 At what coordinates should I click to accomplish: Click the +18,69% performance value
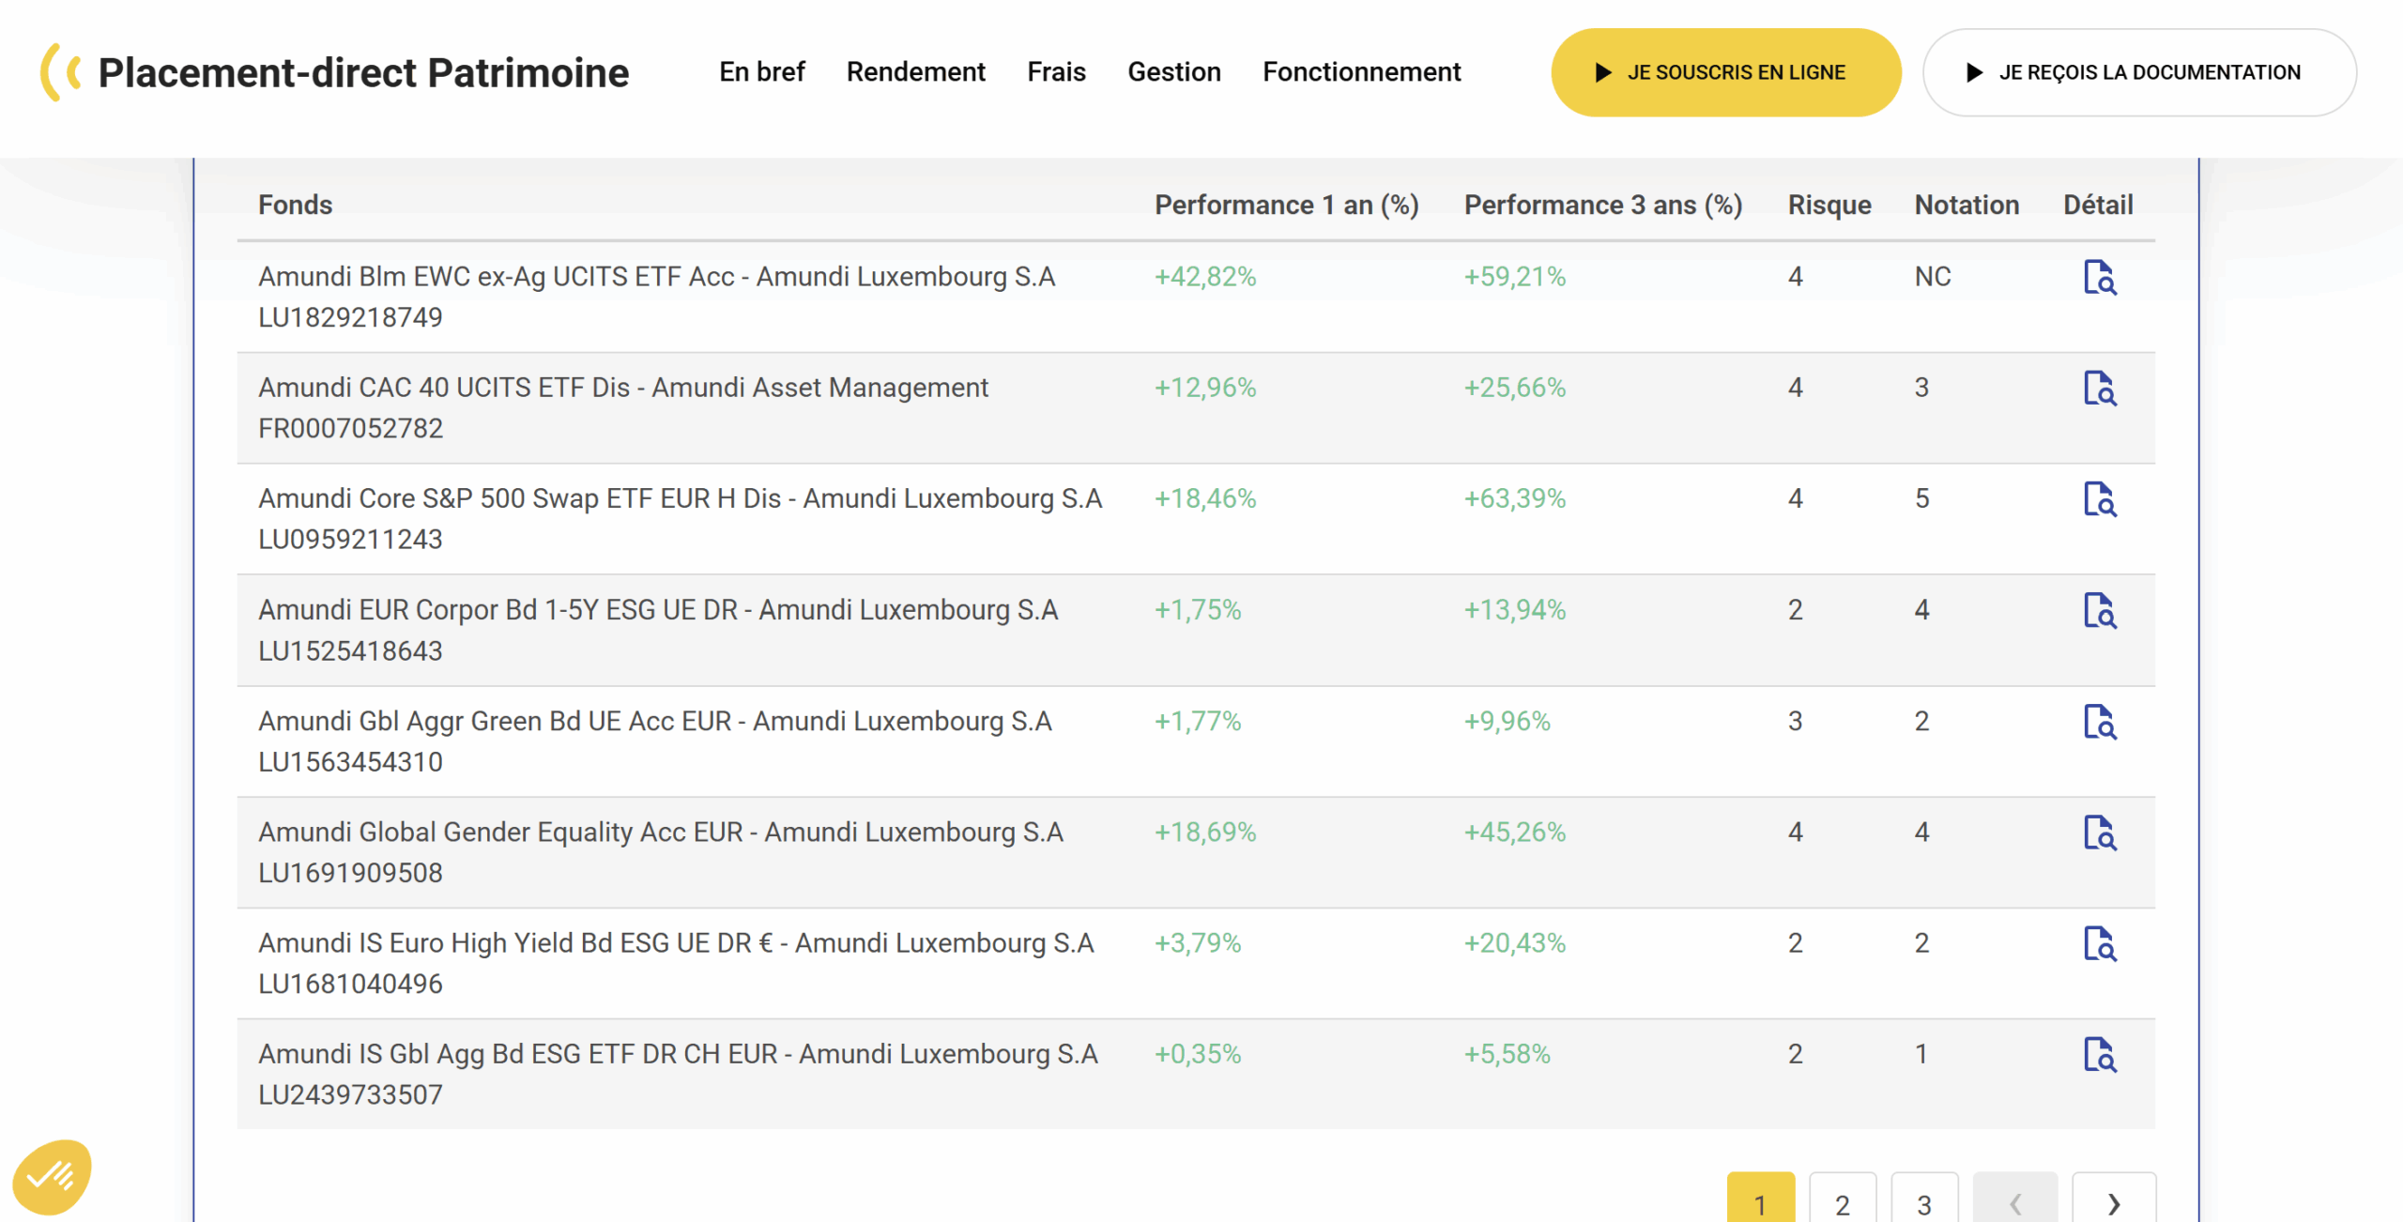(1205, 832)
